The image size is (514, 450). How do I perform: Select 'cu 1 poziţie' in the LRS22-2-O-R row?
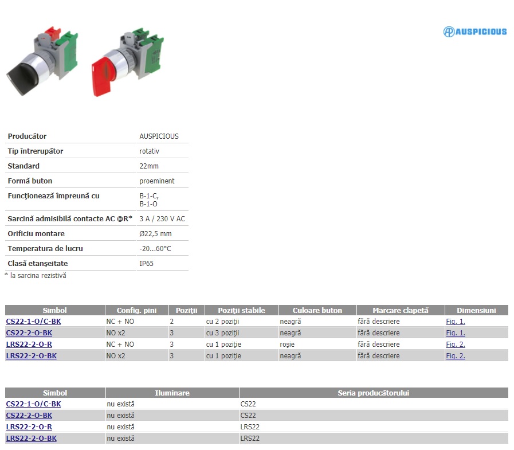pos(223,345)
